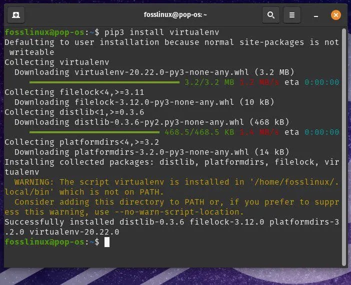Image resolution: width=351 pixels, height=285 pixels.
Task: Click the search magnifier icon
Action: (x=270, y=15)
